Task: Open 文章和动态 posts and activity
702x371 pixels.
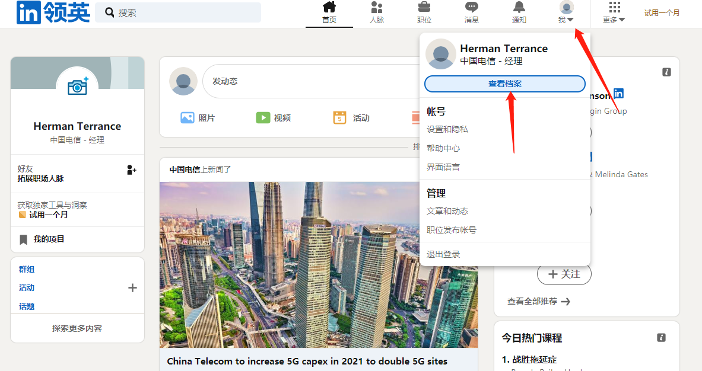Action: (x=447, y=211)
